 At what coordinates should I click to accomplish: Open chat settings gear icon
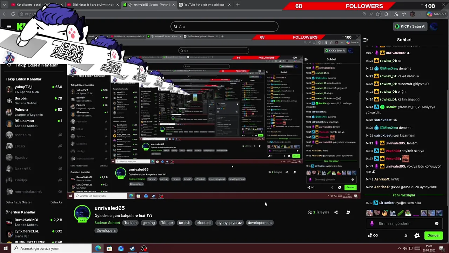[x=406, y=236]
